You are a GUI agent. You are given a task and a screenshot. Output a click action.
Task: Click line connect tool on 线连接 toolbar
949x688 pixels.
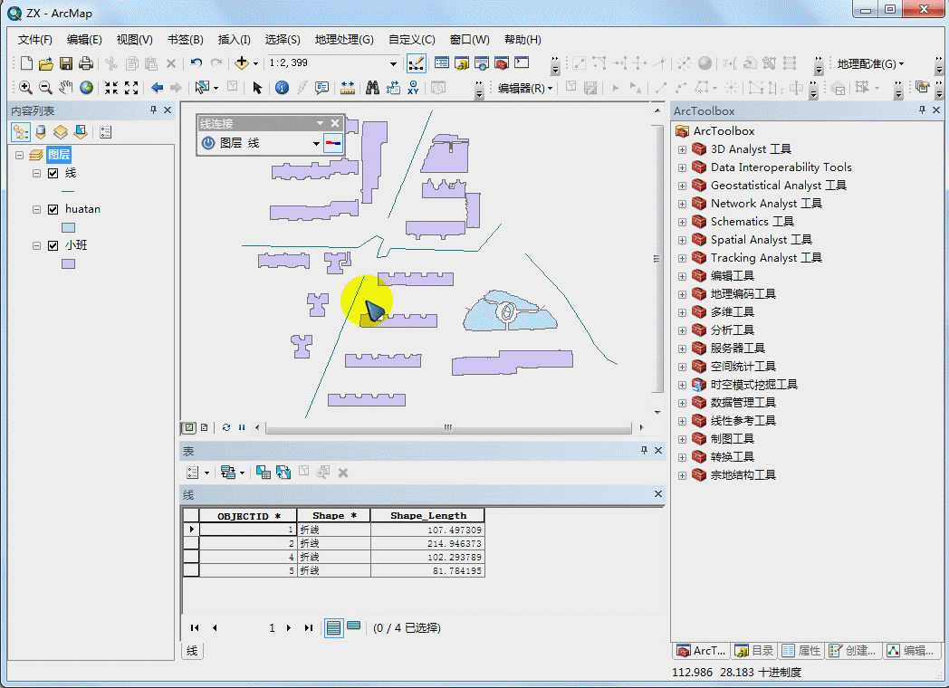[333, 143]
